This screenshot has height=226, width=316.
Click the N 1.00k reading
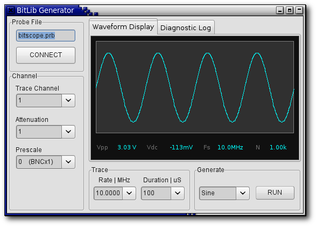coord(271,147)
